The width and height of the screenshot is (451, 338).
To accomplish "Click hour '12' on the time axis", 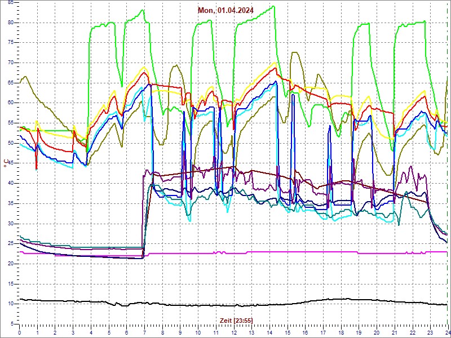I will click(x=233, y=332).
